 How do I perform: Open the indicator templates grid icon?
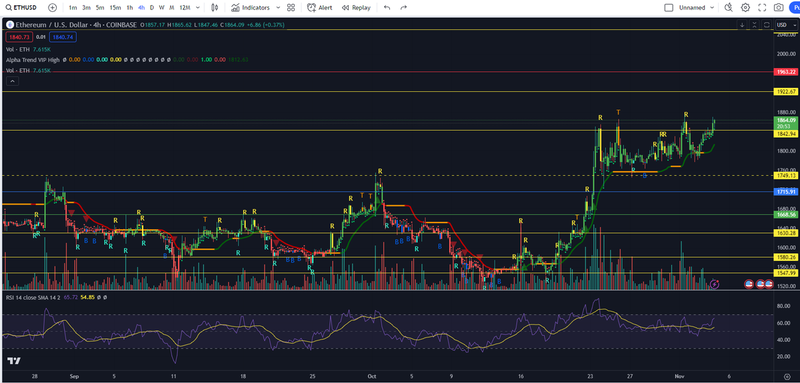tap(291, 7)
